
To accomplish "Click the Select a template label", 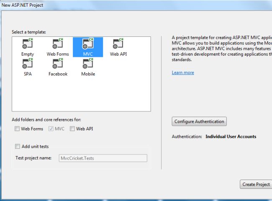I will click(x=29, y=32).
